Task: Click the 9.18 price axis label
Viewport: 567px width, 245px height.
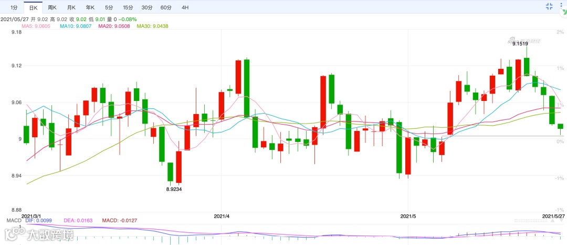Action: pos(17,32)
